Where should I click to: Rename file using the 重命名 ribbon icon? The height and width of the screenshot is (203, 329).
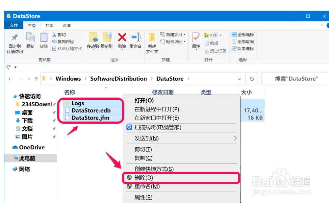(136, 39)
